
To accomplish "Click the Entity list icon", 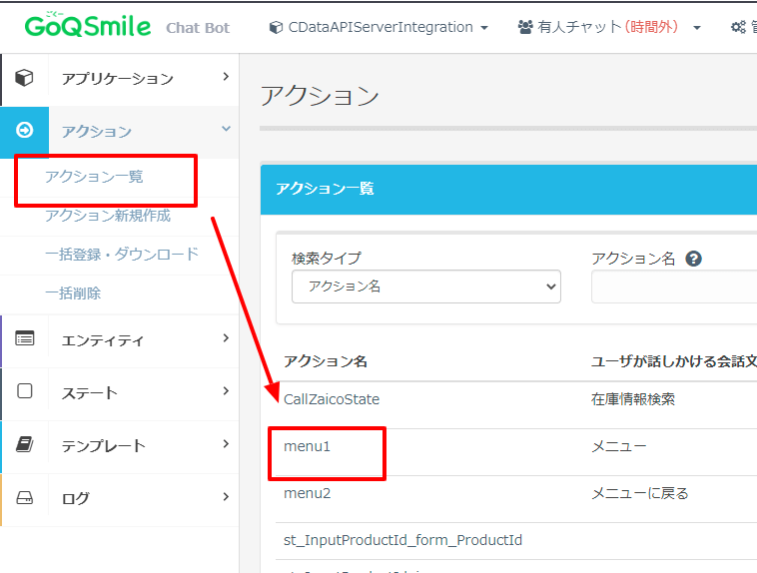I will 25,339.
